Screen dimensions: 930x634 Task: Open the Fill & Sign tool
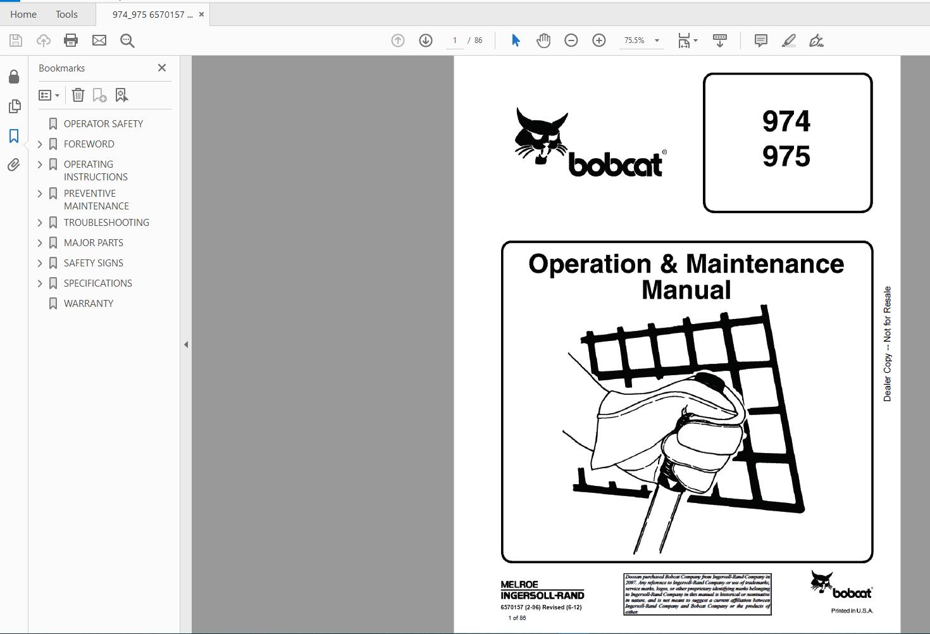tap(817, 40)
